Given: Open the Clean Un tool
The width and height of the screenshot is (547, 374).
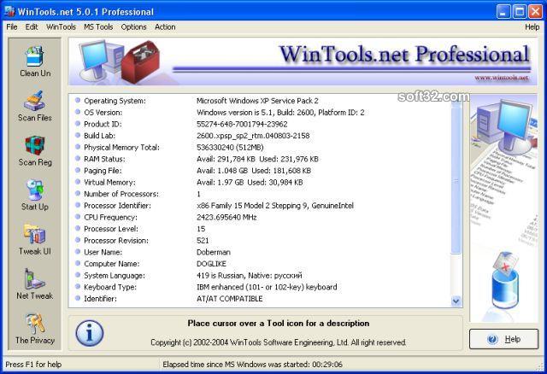Looking at the screenshot, I should 35,61.
